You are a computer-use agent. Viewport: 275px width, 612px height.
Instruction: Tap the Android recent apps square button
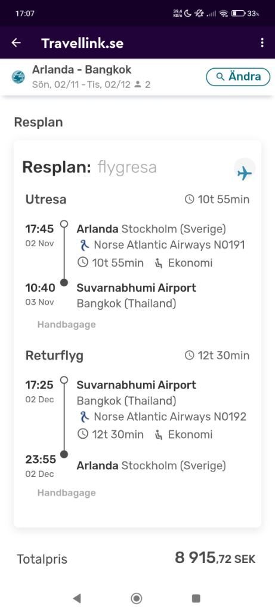tap(196, 598)
